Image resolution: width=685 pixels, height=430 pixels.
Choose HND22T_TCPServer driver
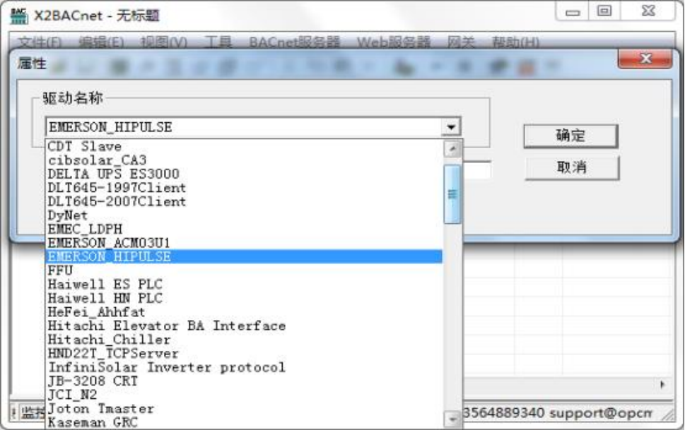click(244, 354)
